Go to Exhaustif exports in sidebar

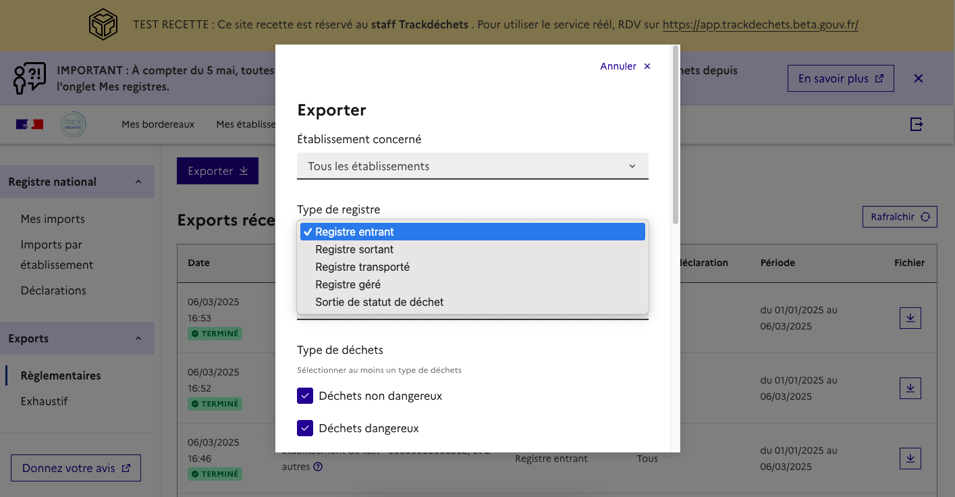pyautogui.click(x=45, y=401)
